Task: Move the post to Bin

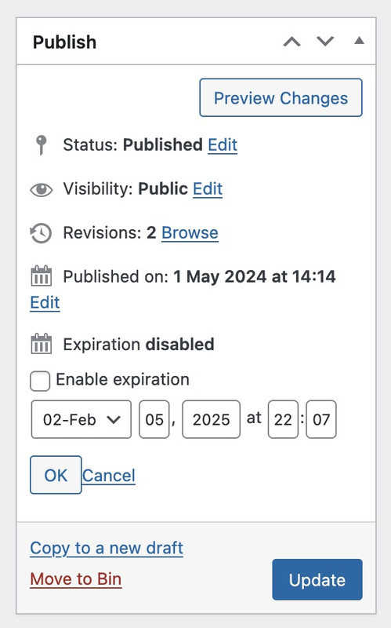Action: click(x=76, y=579)
